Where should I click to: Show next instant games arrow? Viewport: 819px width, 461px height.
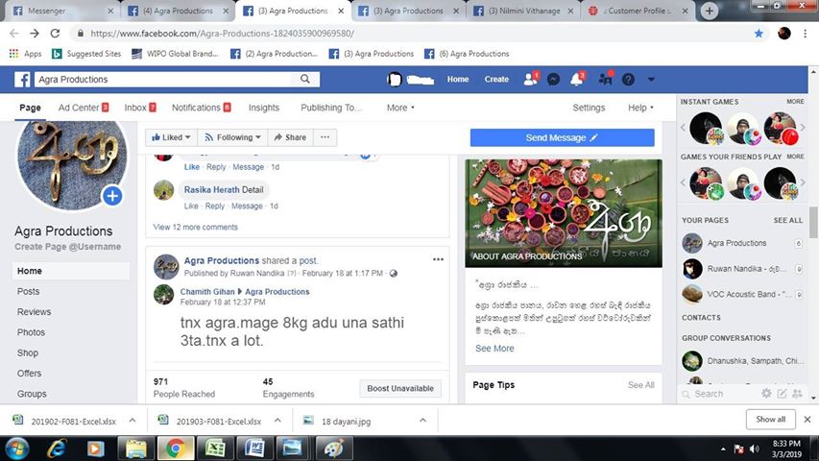point(803,127)
